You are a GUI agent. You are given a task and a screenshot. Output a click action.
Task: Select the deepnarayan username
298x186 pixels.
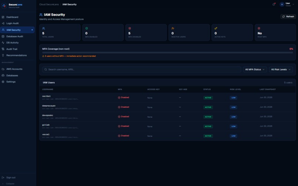49,106
